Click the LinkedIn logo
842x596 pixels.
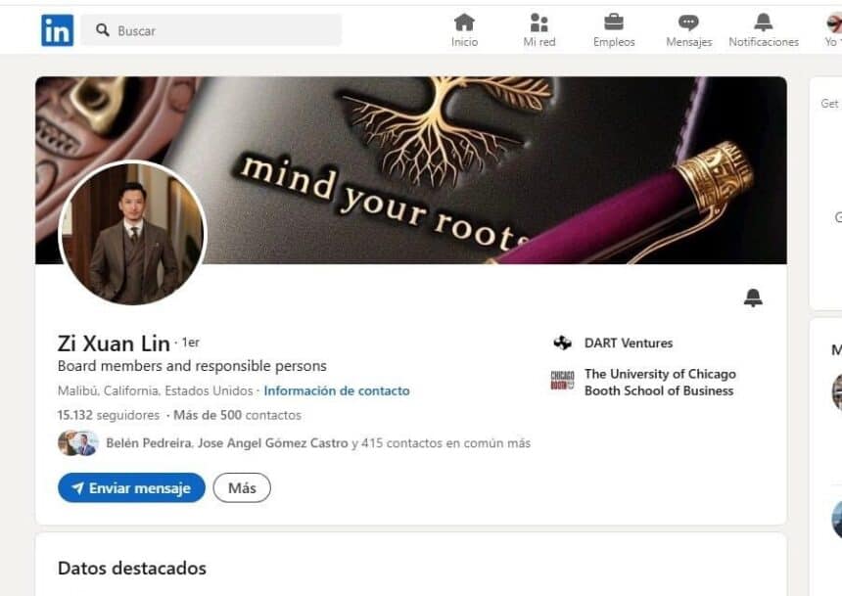pyautogui.click(x=58, y=30)
